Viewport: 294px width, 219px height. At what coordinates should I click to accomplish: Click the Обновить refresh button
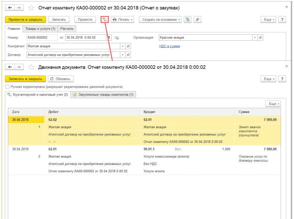coord(61,79)
